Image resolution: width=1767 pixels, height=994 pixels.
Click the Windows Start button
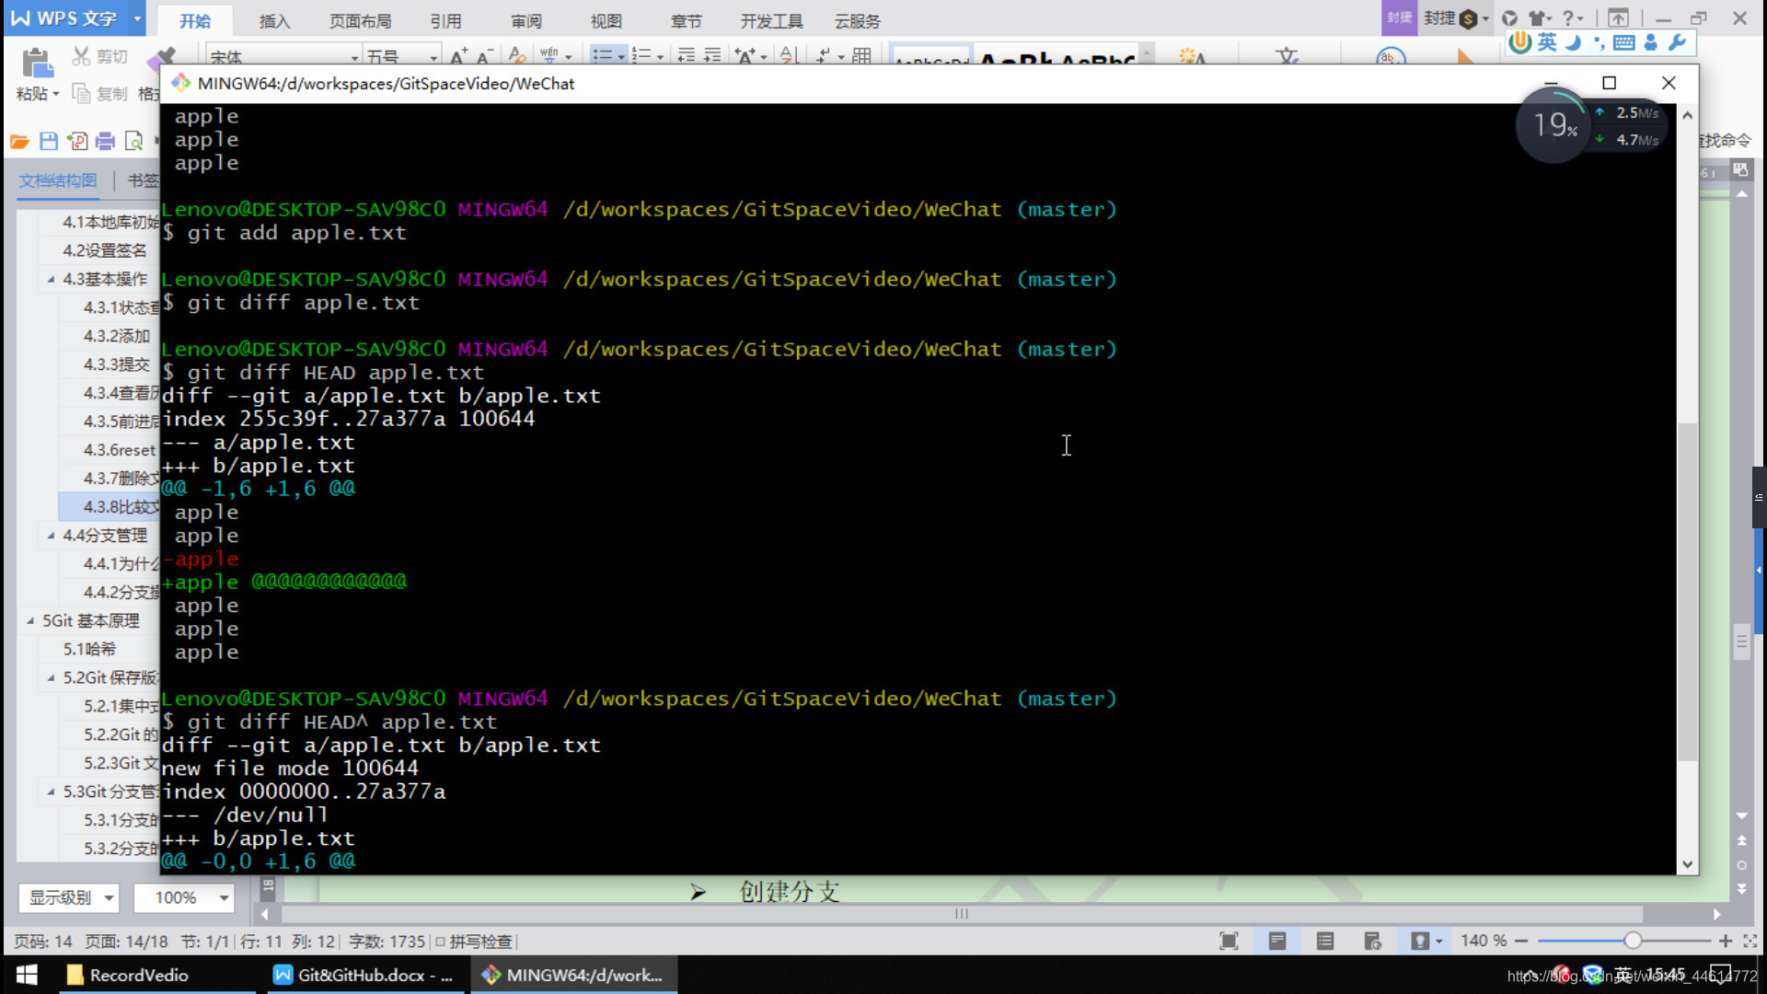[x=27, y=975]
